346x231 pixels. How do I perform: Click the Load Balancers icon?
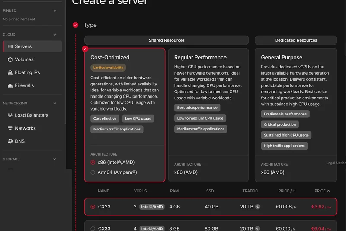10,115
